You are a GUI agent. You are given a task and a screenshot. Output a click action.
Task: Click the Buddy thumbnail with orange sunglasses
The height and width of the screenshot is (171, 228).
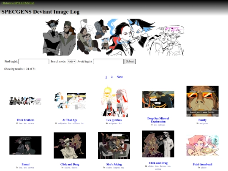pyautogui.click(x=202, y=101)
